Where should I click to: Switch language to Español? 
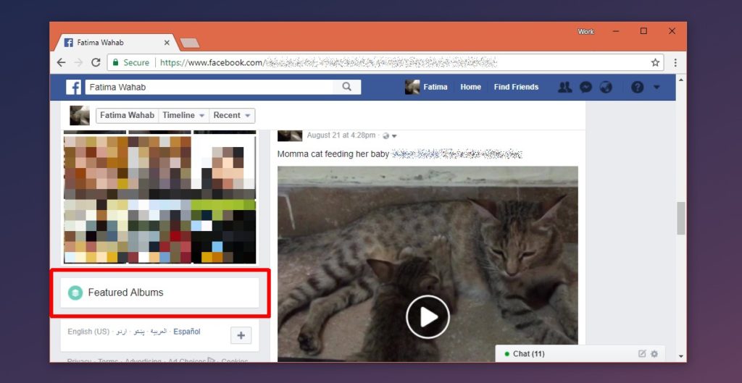187,332
